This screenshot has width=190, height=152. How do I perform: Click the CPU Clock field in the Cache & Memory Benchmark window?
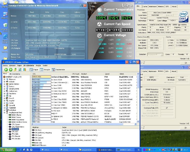coord(55,43)
